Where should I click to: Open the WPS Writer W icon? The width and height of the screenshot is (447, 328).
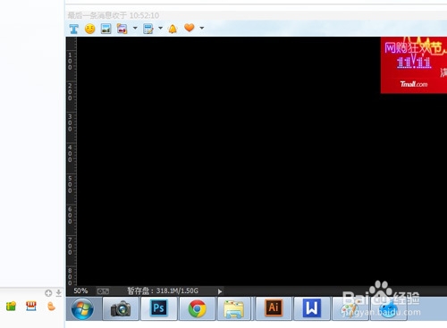coord(312,308)
